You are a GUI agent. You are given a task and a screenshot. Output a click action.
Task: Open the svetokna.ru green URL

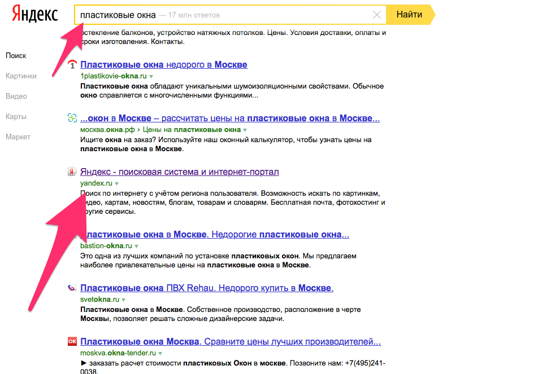[x=100, y=300]
